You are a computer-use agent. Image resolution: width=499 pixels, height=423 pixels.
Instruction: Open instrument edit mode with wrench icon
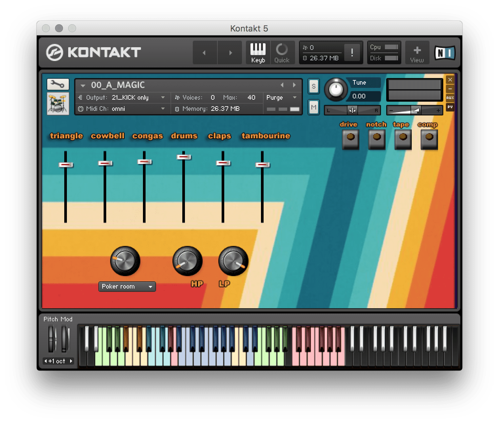click(58, 85)
